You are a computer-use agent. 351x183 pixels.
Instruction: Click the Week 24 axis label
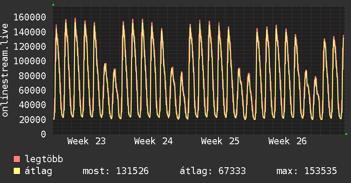[x=153, y=141]
